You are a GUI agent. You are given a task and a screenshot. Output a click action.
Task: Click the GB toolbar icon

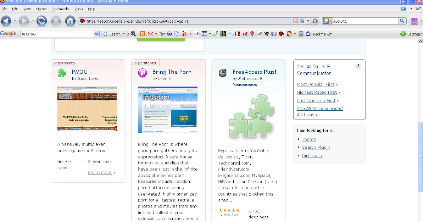238,34
